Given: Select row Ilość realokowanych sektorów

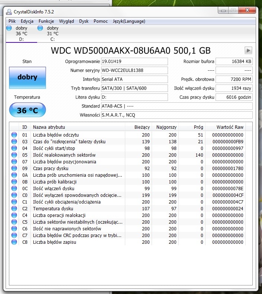Looking at the screenshot, I should 127,155.
